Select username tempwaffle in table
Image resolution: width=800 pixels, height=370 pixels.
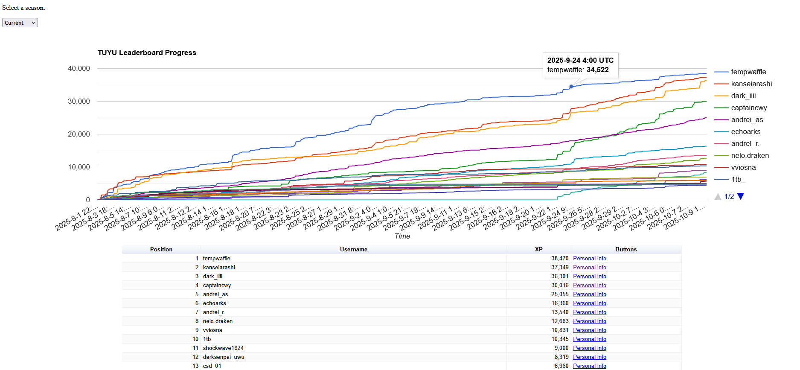tap(216, 258)
